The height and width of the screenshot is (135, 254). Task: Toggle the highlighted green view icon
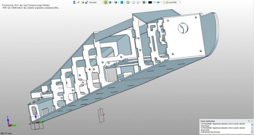pyautogui.click(x=106, y=2)
